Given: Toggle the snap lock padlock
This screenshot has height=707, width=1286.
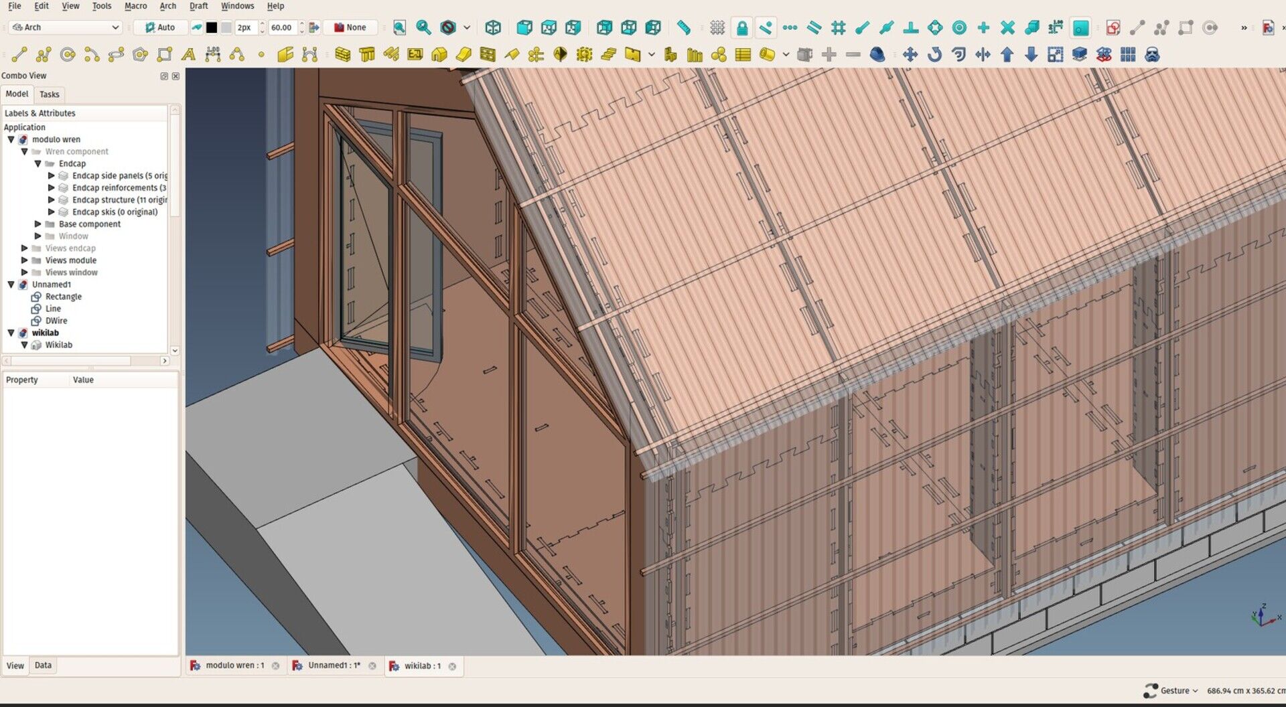Looking at the screenshot, I should click(741, 27).
